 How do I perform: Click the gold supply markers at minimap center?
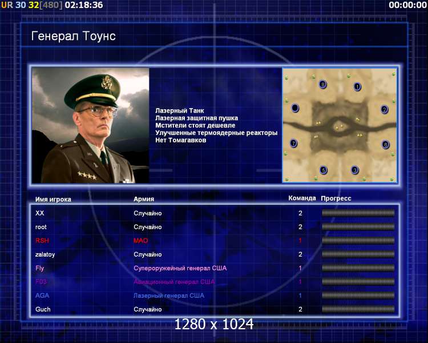(339, 127)
